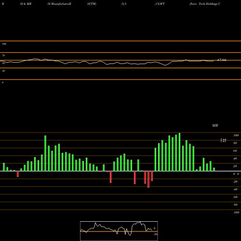This screenshot has width=241, height=241.
Task: Click the 'SI & MR' header text
Action: click(x=26, y=4)
